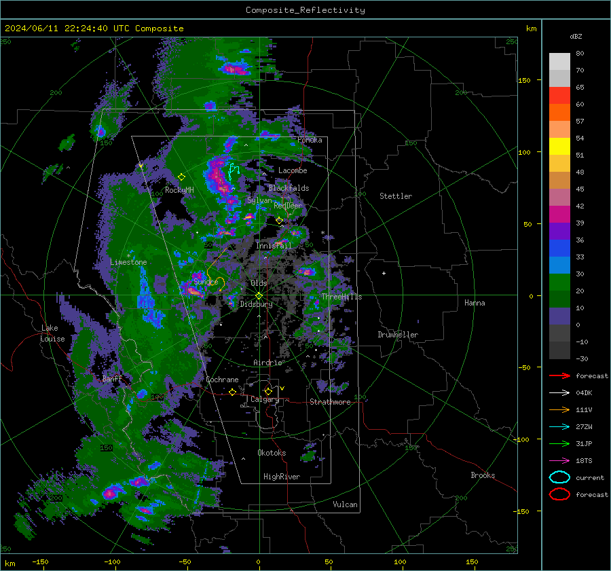
Task: Click the orange 111V arrow legend icon
Action: pyautogui.click(x=559, y=409)
